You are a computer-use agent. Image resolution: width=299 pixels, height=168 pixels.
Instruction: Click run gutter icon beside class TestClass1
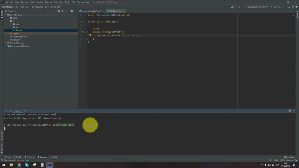point(83,22)
